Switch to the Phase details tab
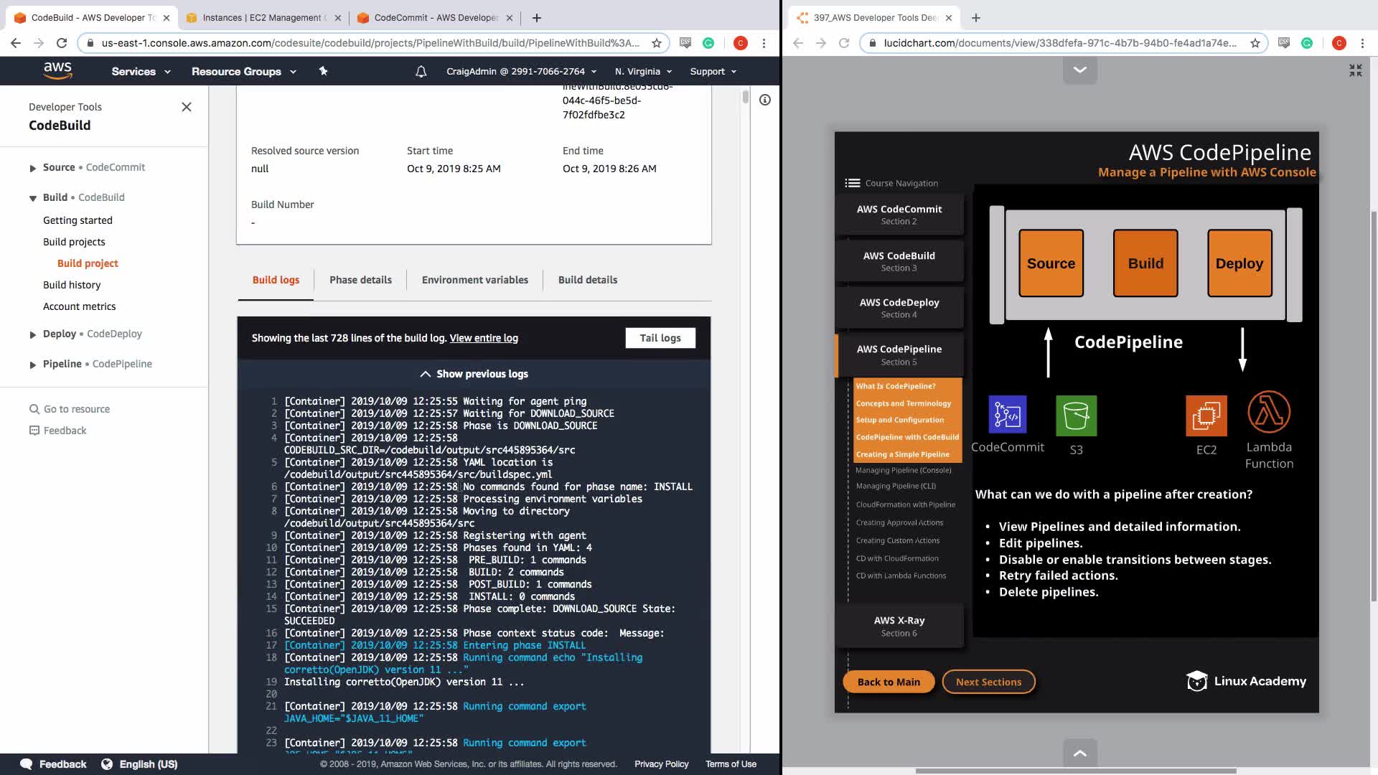The image size is (1378, 775). click(x=360, y=280)
